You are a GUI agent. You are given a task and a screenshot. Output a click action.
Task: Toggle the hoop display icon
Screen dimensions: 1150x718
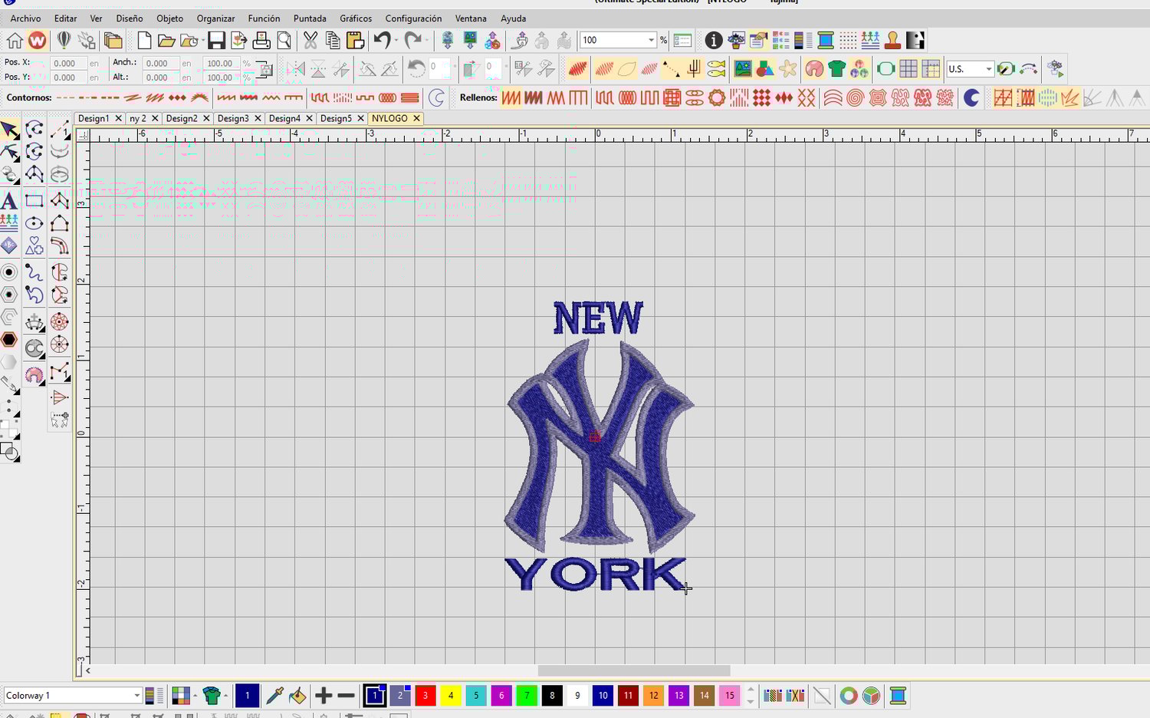point(886,69)
